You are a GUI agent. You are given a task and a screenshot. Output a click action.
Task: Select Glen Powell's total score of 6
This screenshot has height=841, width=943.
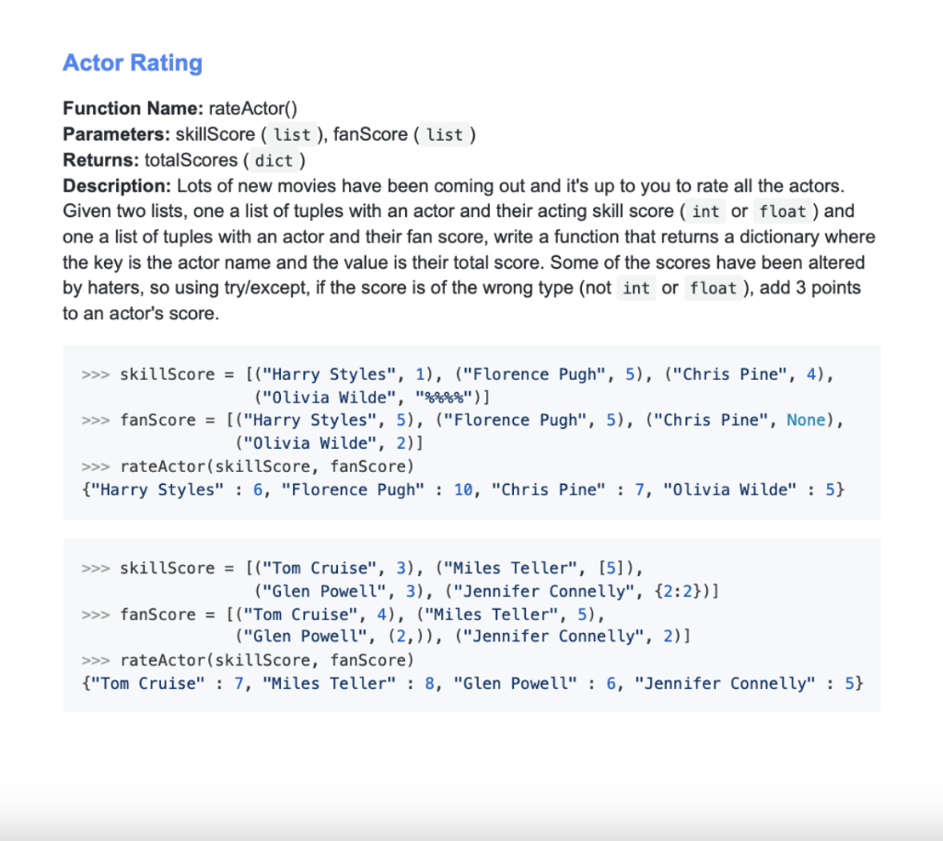tap(611, 683)
